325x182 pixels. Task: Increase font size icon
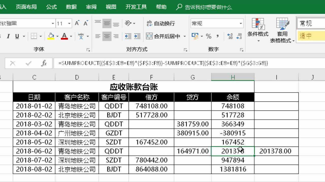pyautogui.click(x=77, y=23)
